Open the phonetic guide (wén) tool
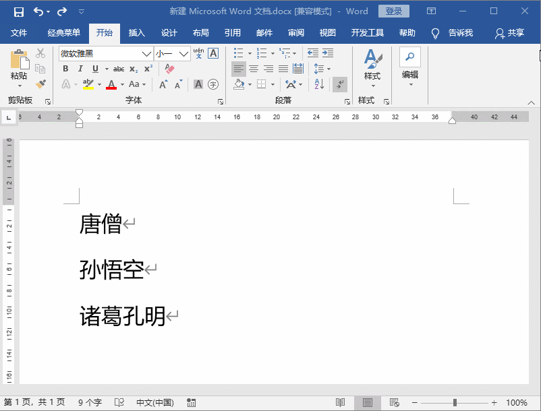The image size is (541, 411). coord(198,53)
